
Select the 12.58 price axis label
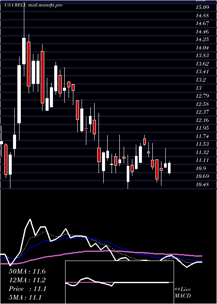pos(203,104)
